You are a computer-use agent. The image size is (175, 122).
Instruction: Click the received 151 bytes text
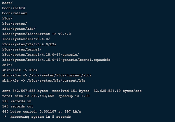coord(71,91)
